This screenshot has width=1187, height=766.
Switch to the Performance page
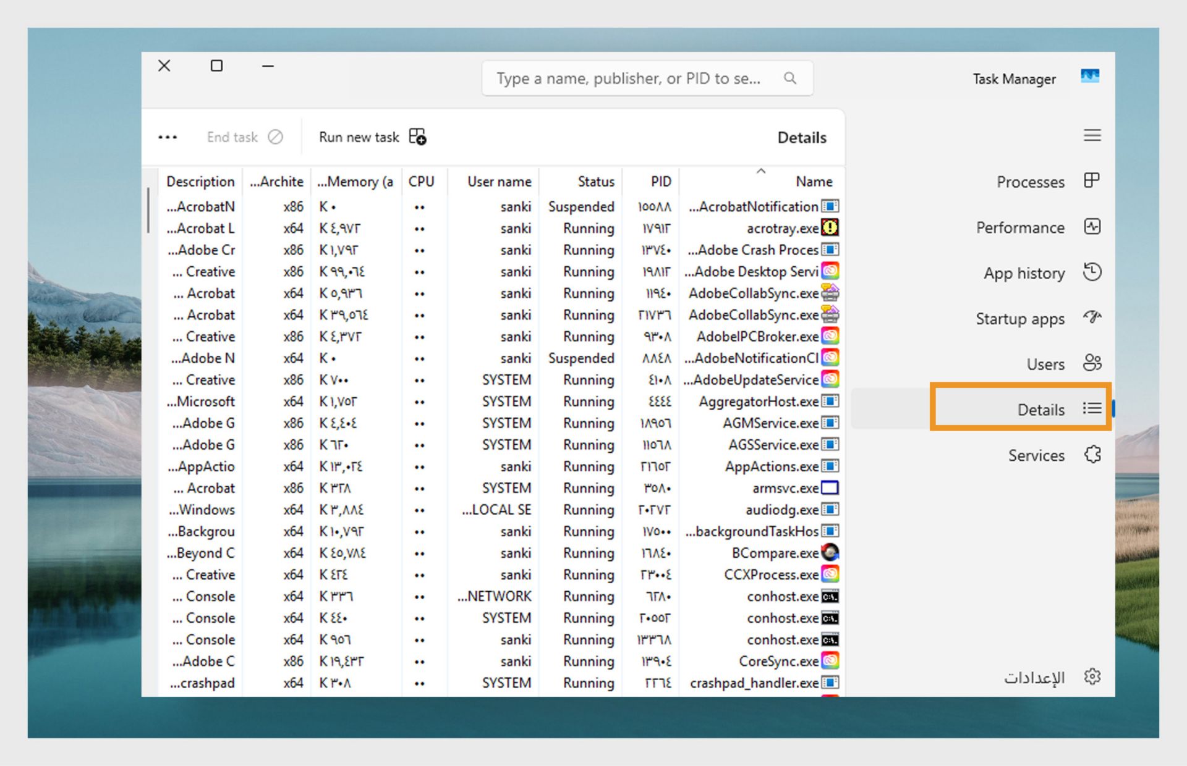click(1020, 227)
